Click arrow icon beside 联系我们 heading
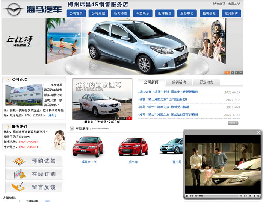263x202 pixels. 8,126
